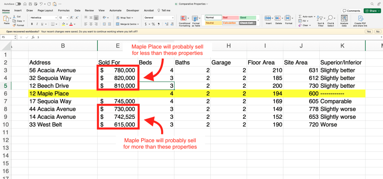Viewport: 383px width, 179px height.
Task: Click the Format painter brush icon
Action: point(14,25)
